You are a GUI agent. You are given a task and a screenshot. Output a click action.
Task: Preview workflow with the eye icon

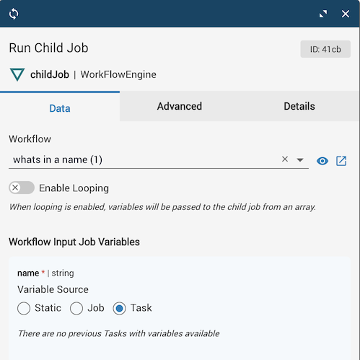[x=322, y=161]
